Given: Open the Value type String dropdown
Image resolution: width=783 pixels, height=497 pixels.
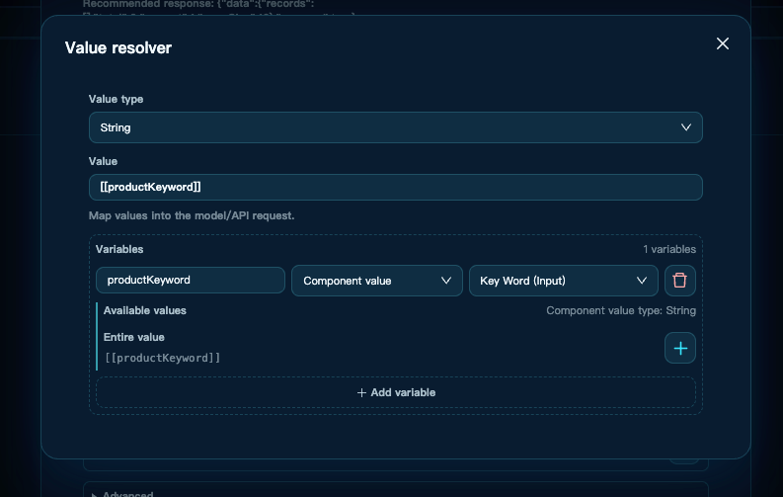Looking at the screenshot, I should [x=396, y=127].
